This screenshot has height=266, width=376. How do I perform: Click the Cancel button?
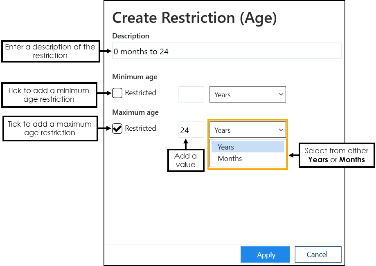pyautogui.click(x=317, y=255)
